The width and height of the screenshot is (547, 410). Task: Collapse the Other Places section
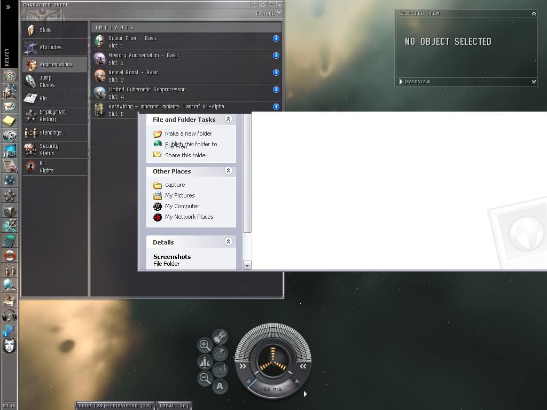[229, 170]
